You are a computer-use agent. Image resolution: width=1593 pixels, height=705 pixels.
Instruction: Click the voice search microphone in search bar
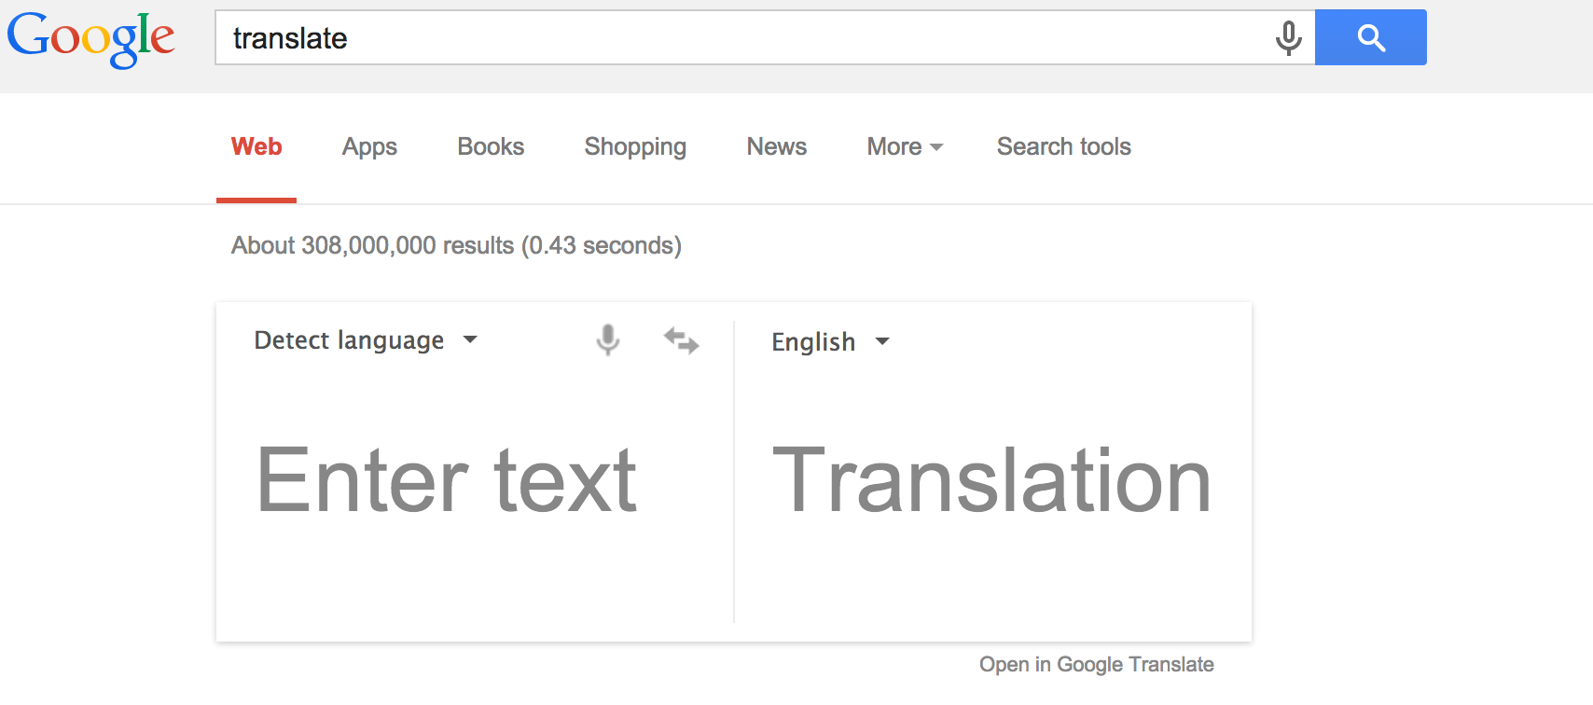click(x=1288, y=38)
